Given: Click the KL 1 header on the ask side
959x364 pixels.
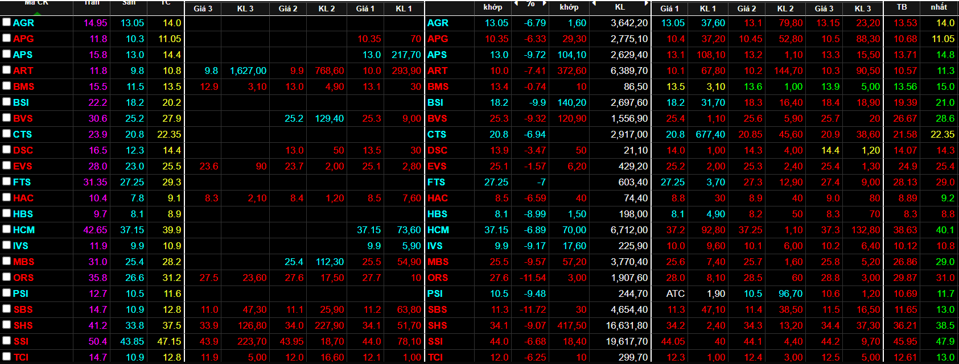Looking at the screenshot, I should (708, 9).
